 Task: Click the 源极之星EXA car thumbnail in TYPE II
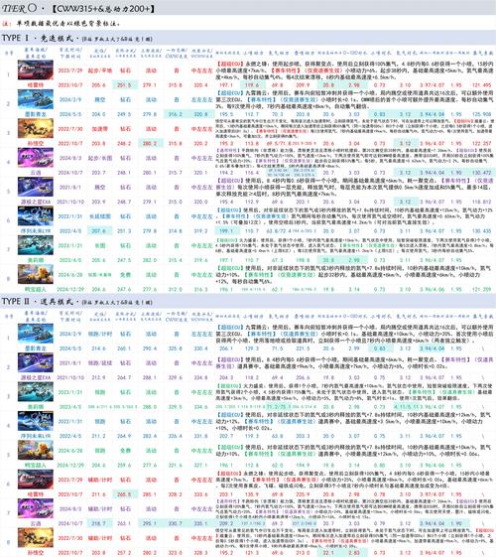pyautogui.click(x=36, y=362)
